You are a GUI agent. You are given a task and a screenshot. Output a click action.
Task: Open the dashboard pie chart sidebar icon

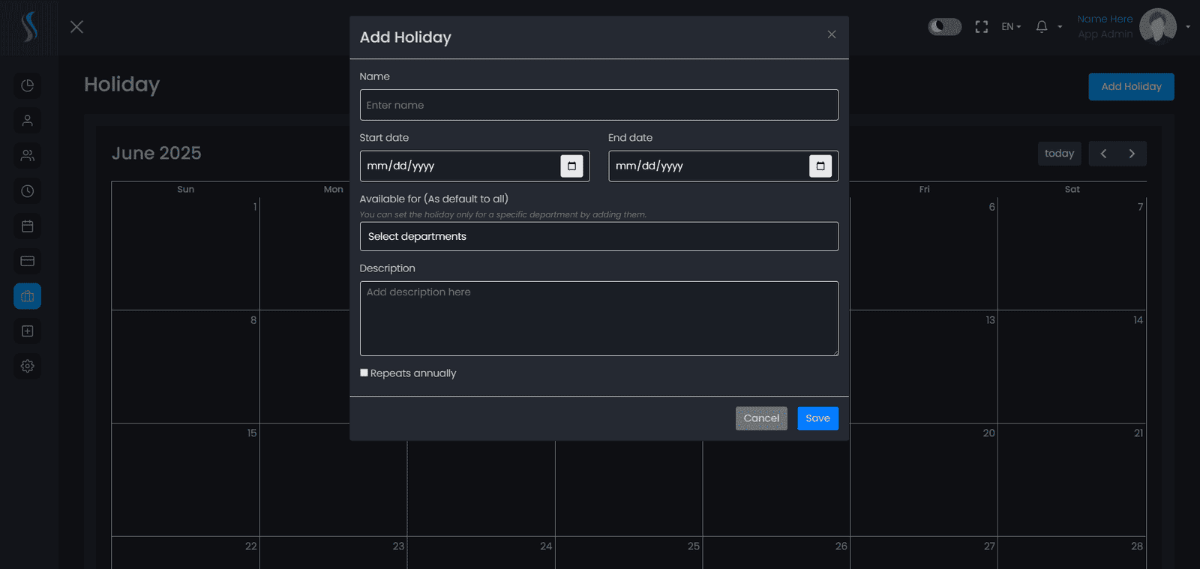pos(28,85)
